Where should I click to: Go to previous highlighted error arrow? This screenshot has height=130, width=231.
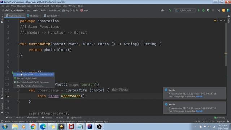pos(221,20)
